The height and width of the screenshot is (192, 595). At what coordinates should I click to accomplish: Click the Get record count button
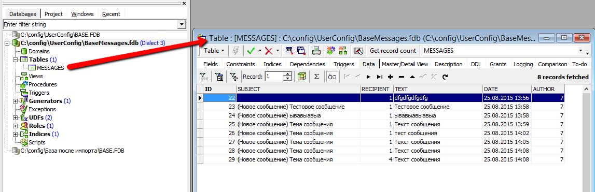point(393,50)
